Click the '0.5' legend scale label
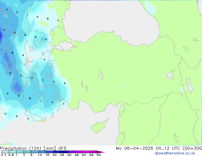Screen dimensions: 202x156 [11, 155]
